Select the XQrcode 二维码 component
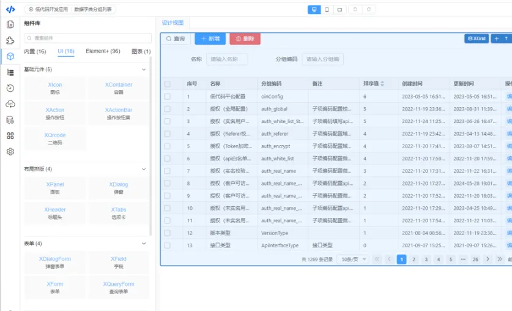 (x=55, y=138)
